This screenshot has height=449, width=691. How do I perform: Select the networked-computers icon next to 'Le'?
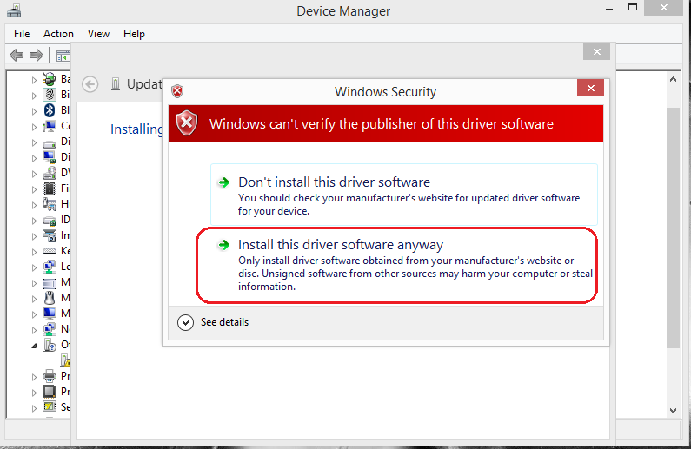(50, 267)
